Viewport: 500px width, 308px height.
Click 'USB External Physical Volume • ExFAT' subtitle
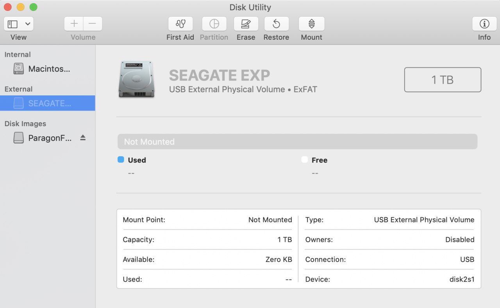pyautogui.click(x=243, y=90)
